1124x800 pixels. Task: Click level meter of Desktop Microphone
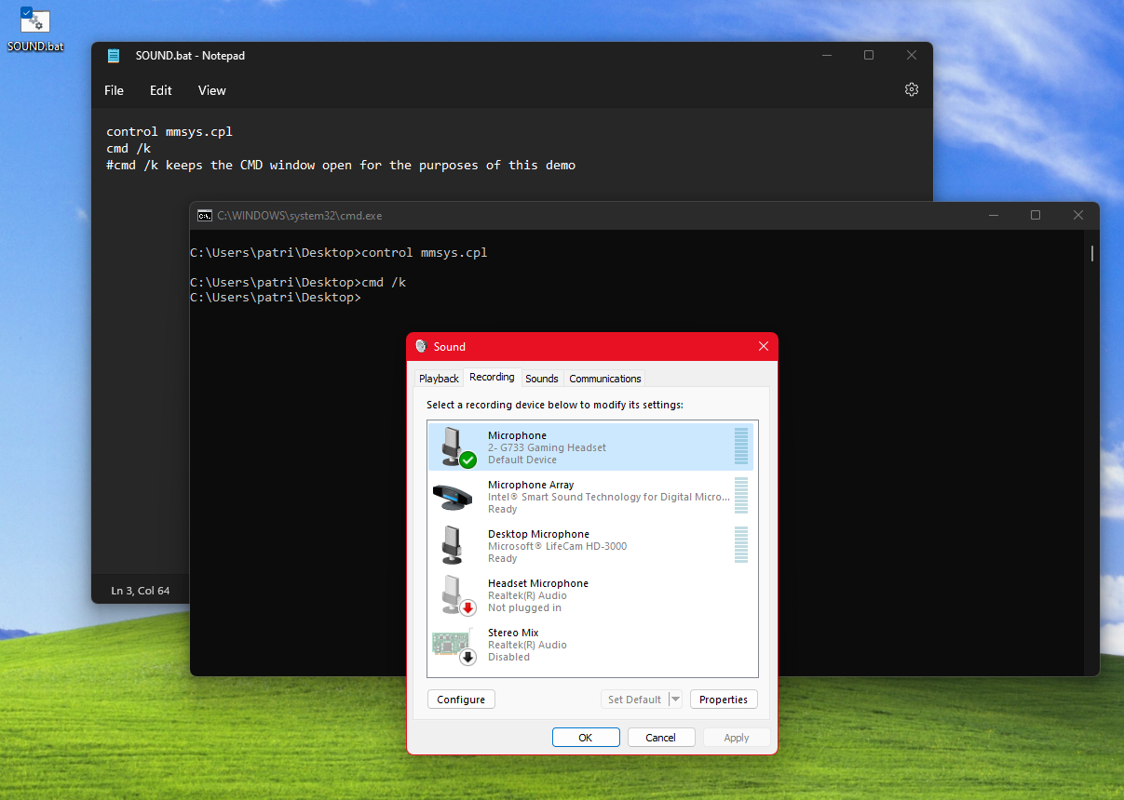[741, 545]
